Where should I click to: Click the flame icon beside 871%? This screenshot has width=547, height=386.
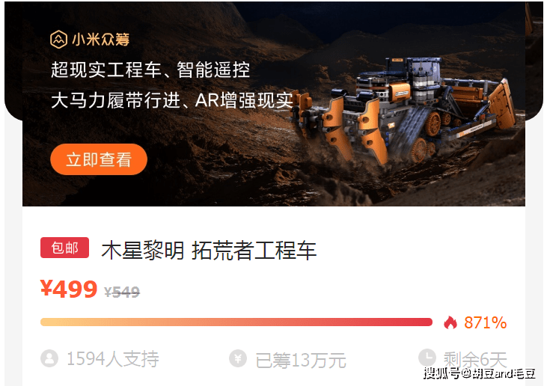click(450, 322)
